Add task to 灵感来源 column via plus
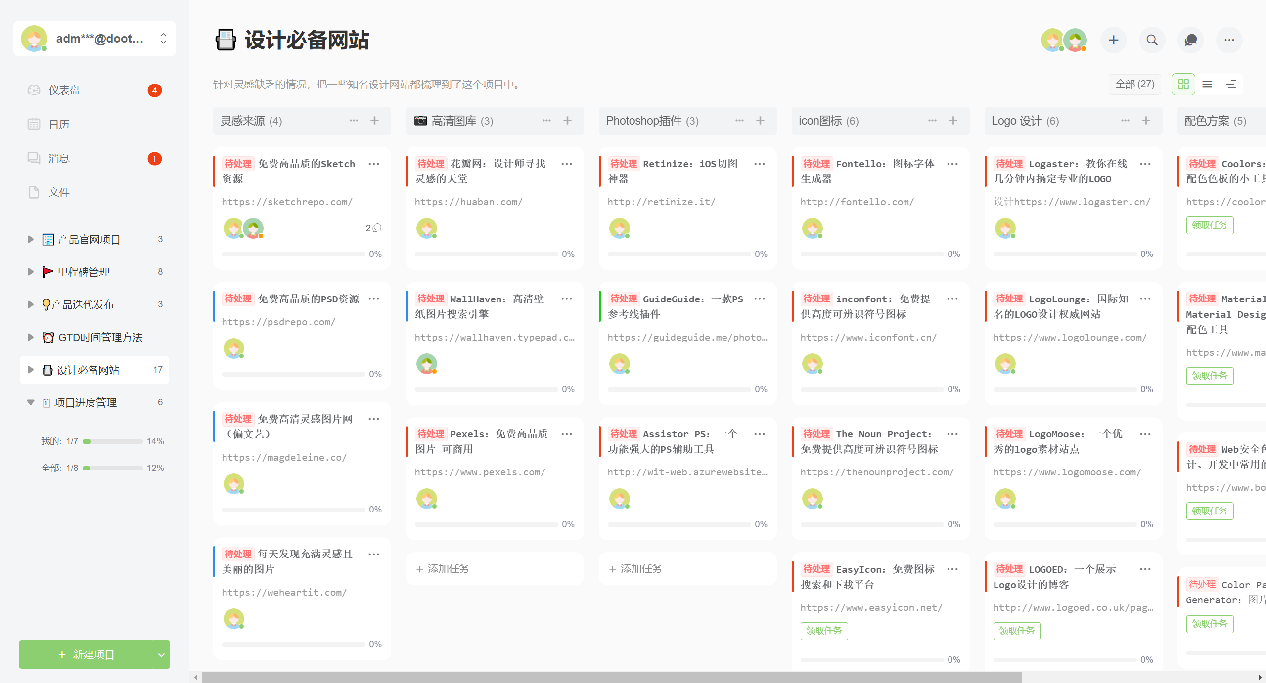The image size is (1266, 683). pos(374,121)
